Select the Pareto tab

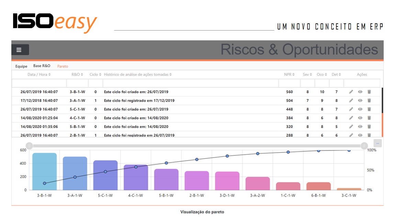click(x=63, y=66)
